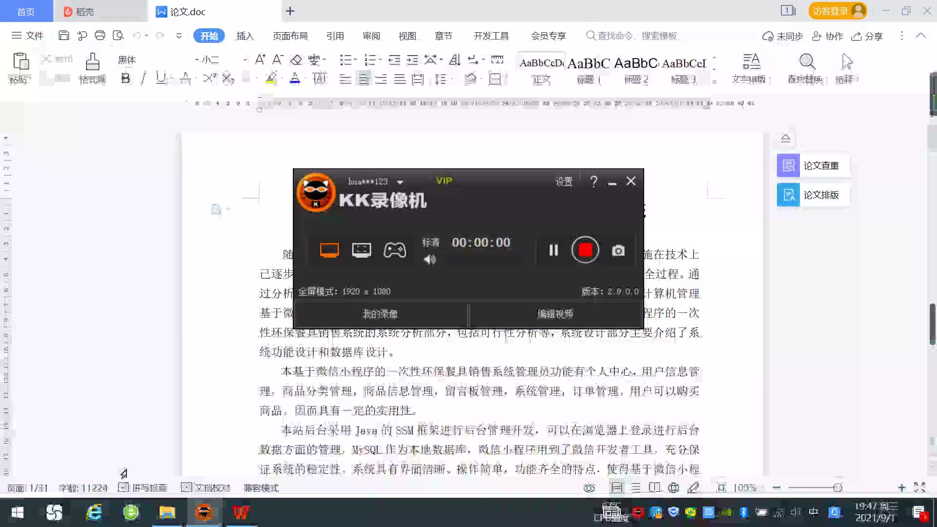
Task: Apply superscript formatting
Action: [x=210, y=78]
